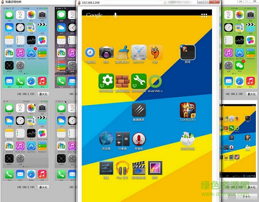Open Music in the 192.168.2.153 dock
Image resolution: width=259 pixels, height=202 pixels.
tap(42, 81)
